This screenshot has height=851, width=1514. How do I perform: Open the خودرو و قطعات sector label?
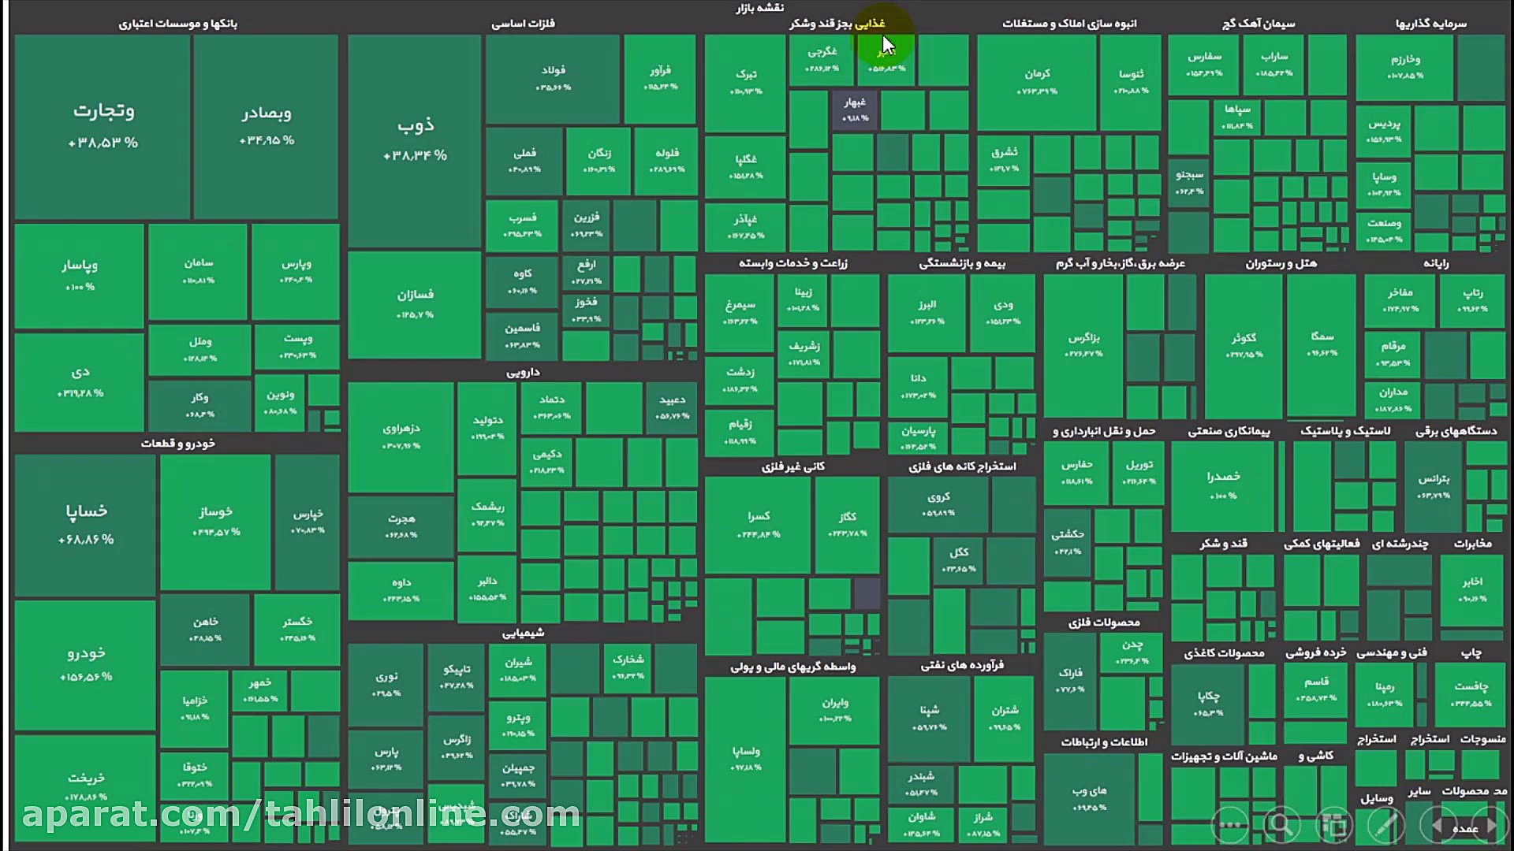[x=177, y=444]
